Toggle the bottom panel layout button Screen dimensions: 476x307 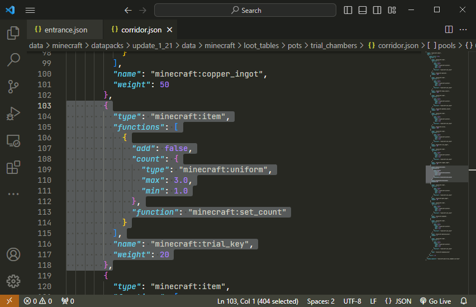[x=363, y=10]
